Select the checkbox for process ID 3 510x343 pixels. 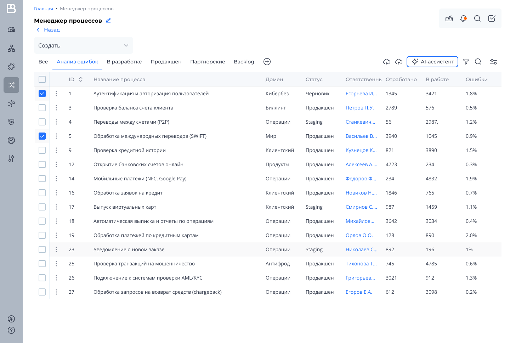click(x=42, y=108)
